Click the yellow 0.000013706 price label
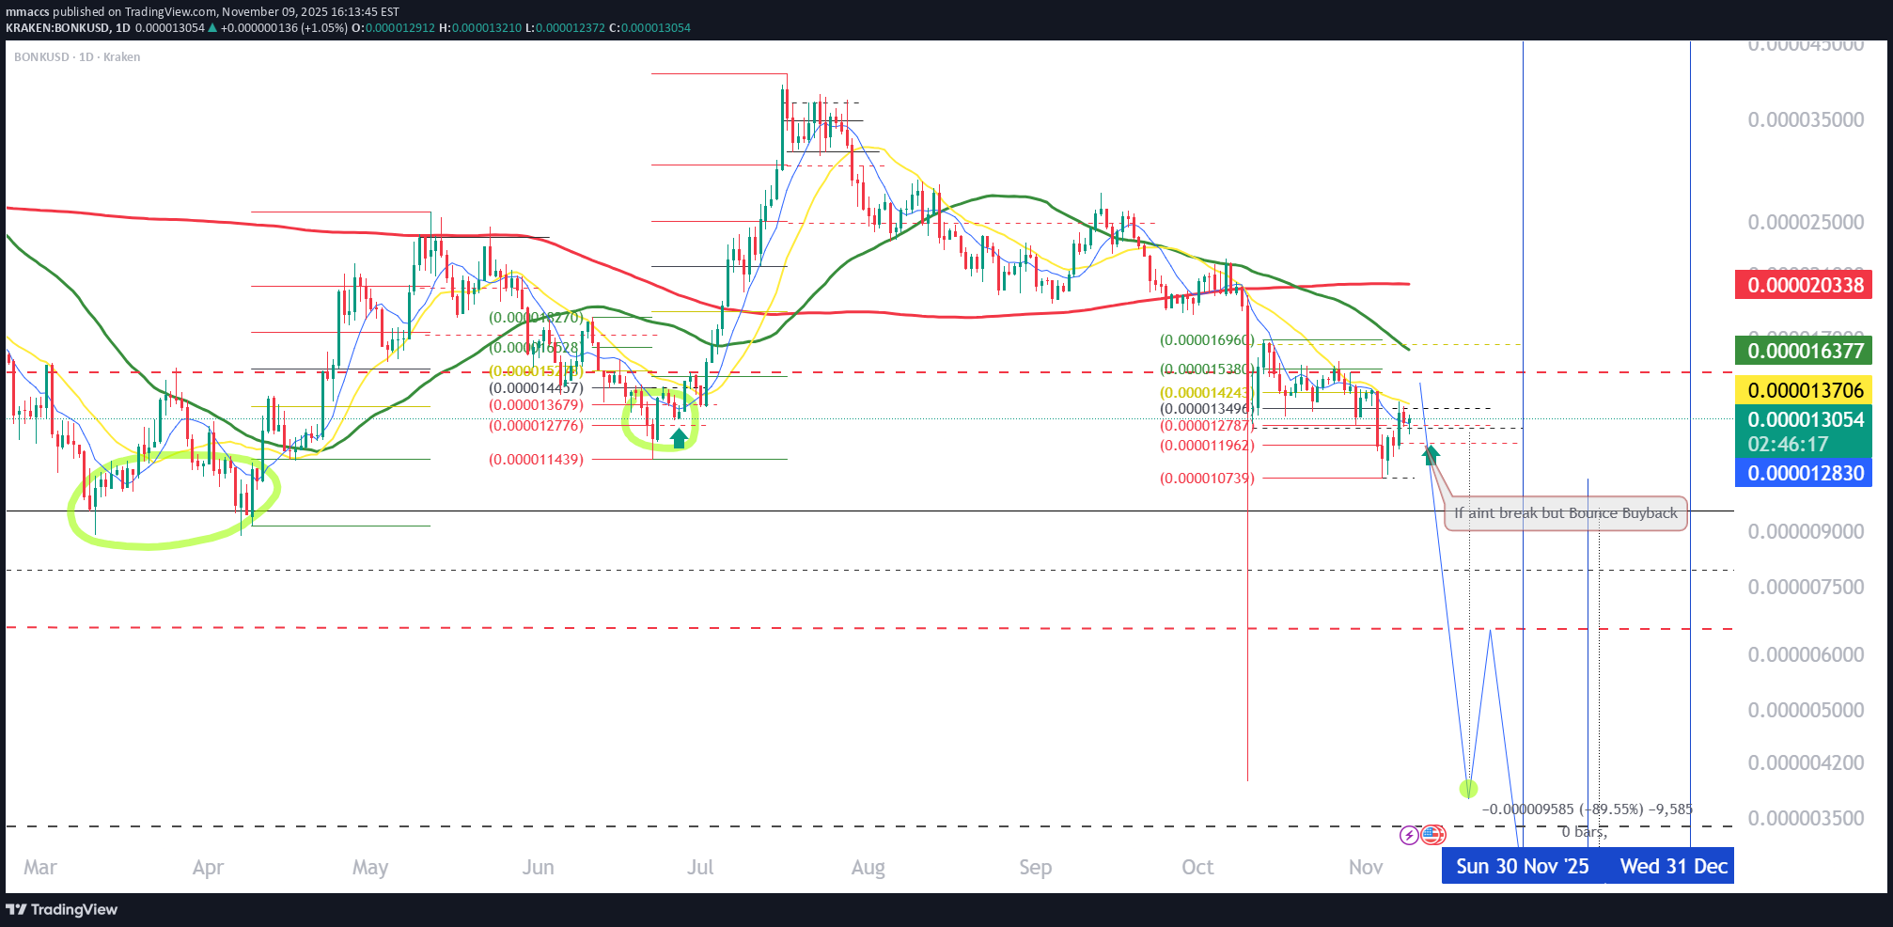The width and height of the screenshot is (1893, 927). [1803, 390]
